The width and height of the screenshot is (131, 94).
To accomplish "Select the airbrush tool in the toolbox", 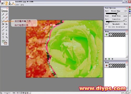I will (x=3, y=30).
